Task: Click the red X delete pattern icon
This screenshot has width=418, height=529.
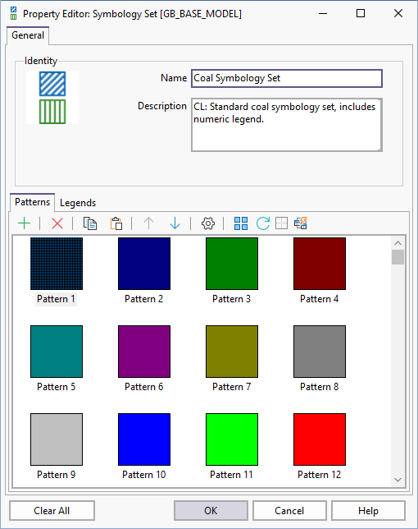Action: pyautogui.click(x=57, y=223)
